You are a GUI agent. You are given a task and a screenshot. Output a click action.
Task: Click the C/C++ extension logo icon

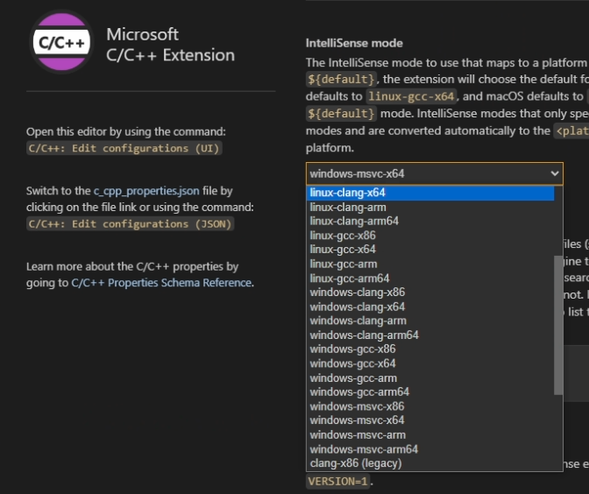61,42
